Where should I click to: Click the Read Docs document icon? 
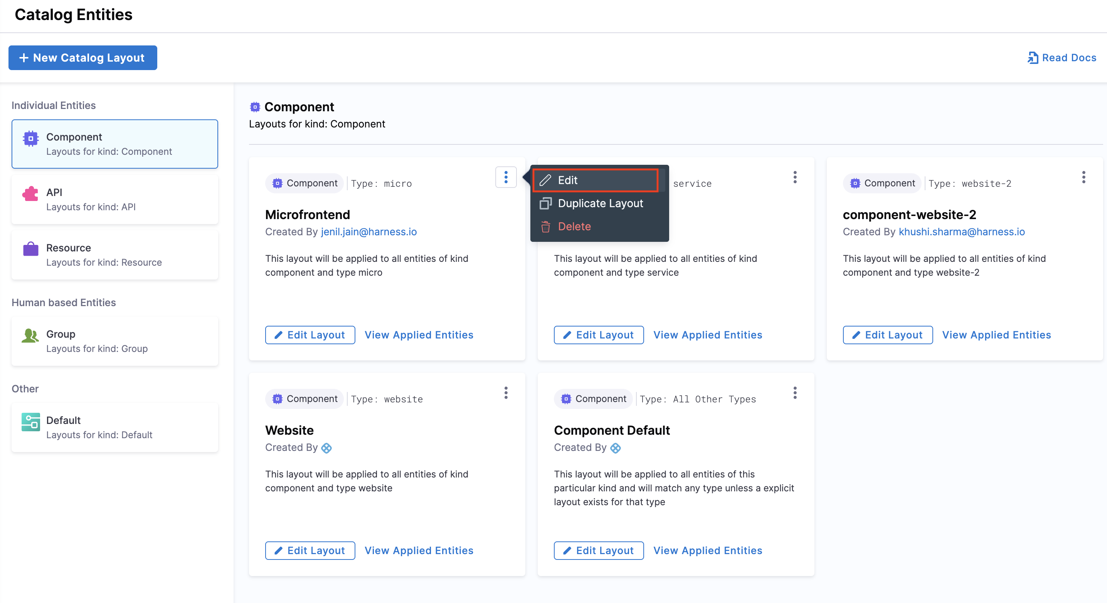click(1032, 58)
